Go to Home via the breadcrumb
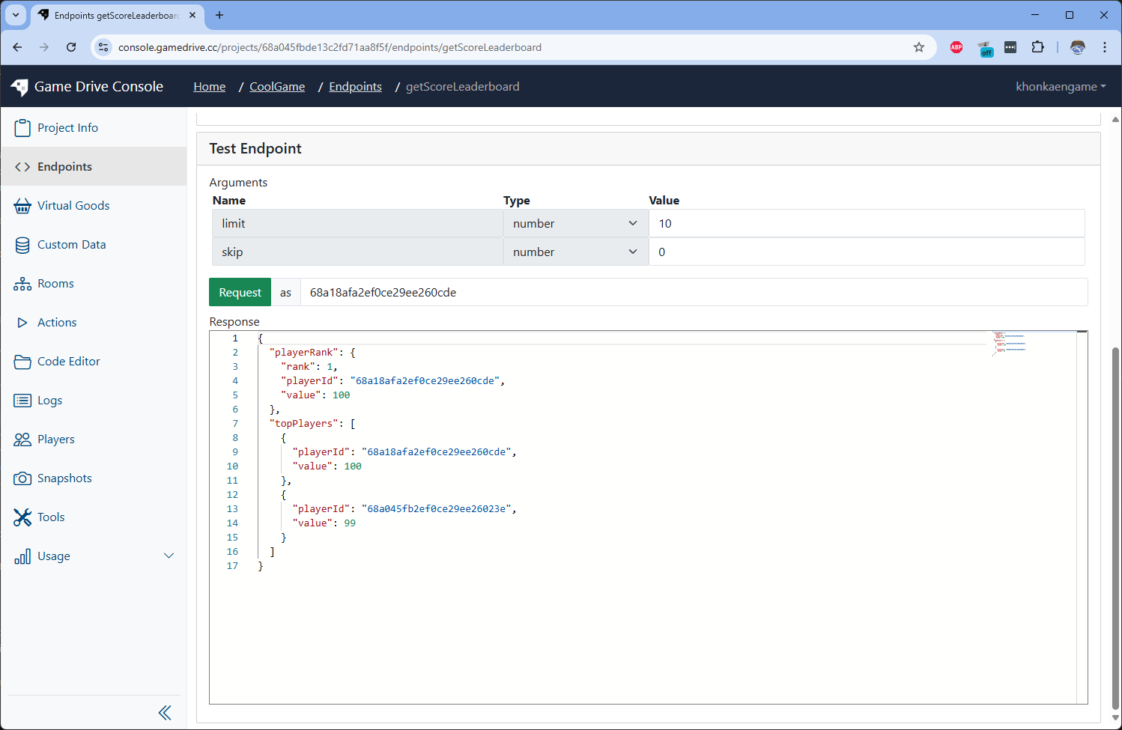 tap(209, 86)
